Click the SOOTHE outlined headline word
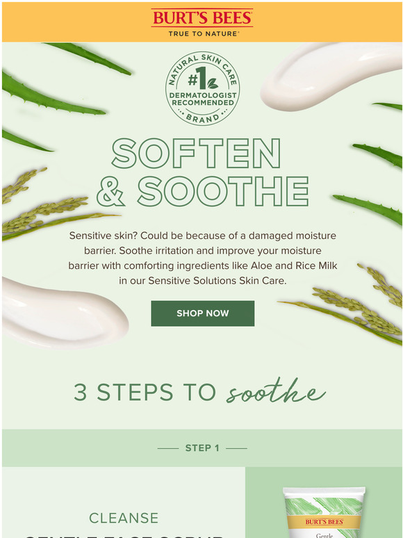 (x=223, y=191)
